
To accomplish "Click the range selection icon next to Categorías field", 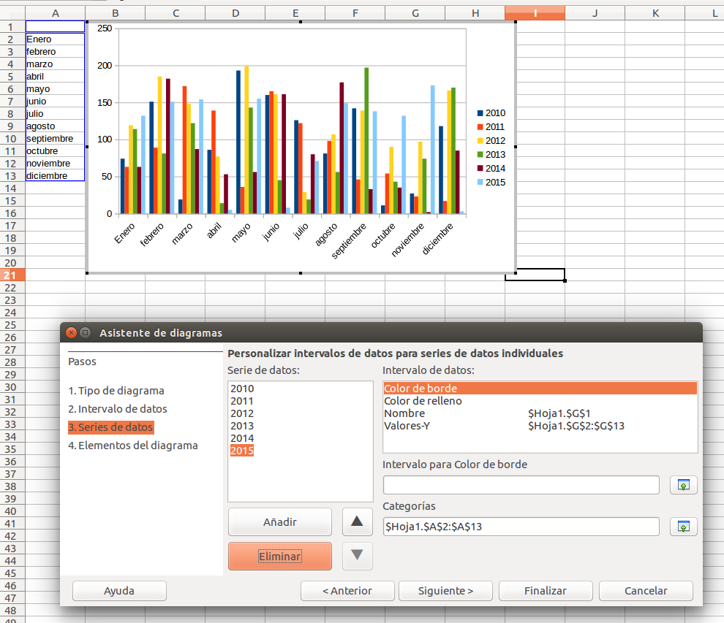I will coord(682,526).
